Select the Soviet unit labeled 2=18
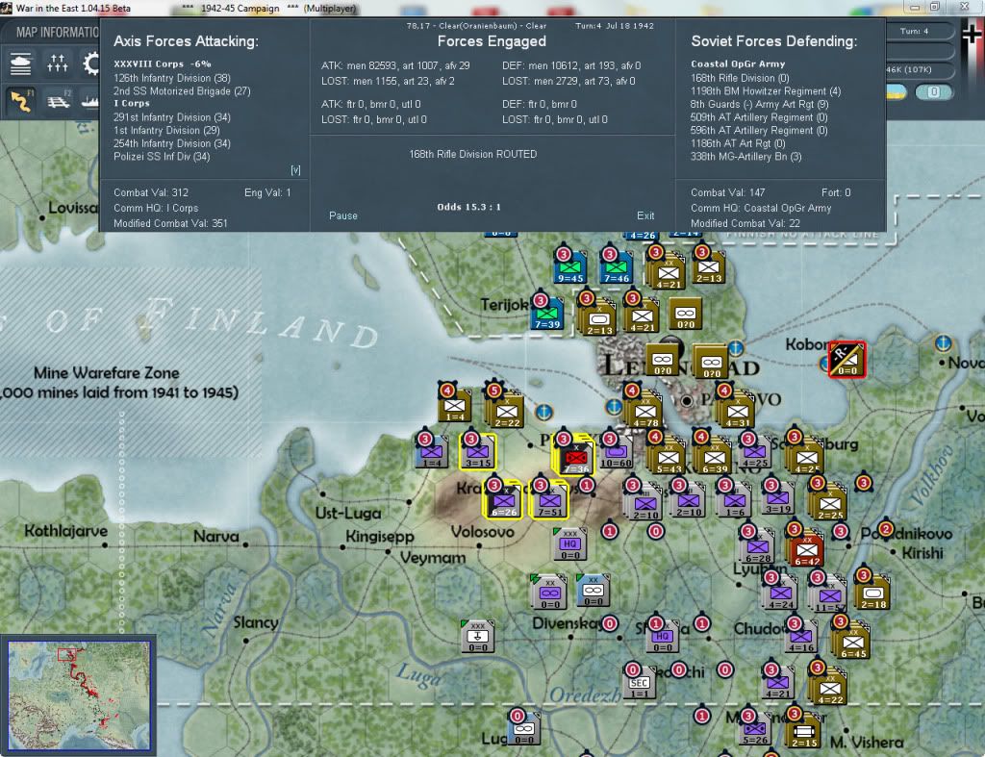This screenshot has height=757, width=985. [873, 592]
